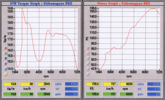Click the tcf 1.10 field in Torque panel
This screenshot has width=165, height=100.
(71, 89)
